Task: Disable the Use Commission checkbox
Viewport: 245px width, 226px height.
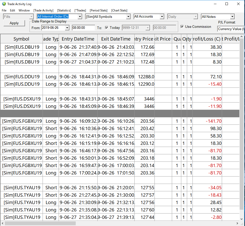Action: 182,27
